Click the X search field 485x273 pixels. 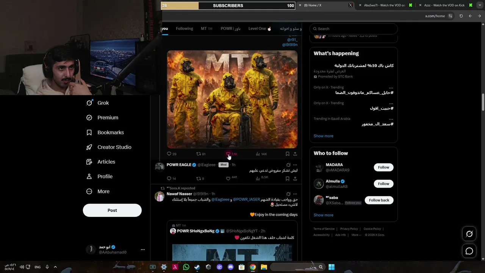click(354, 29)
